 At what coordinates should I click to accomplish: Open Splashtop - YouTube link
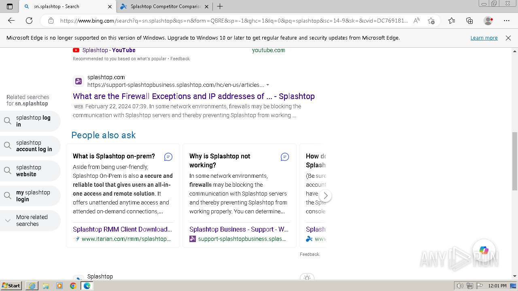coord(109,50)
